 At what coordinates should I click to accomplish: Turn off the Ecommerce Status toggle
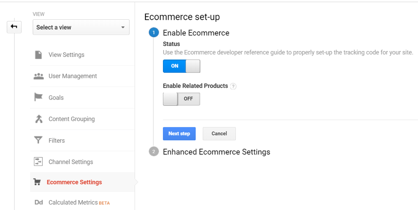[181, 66]
